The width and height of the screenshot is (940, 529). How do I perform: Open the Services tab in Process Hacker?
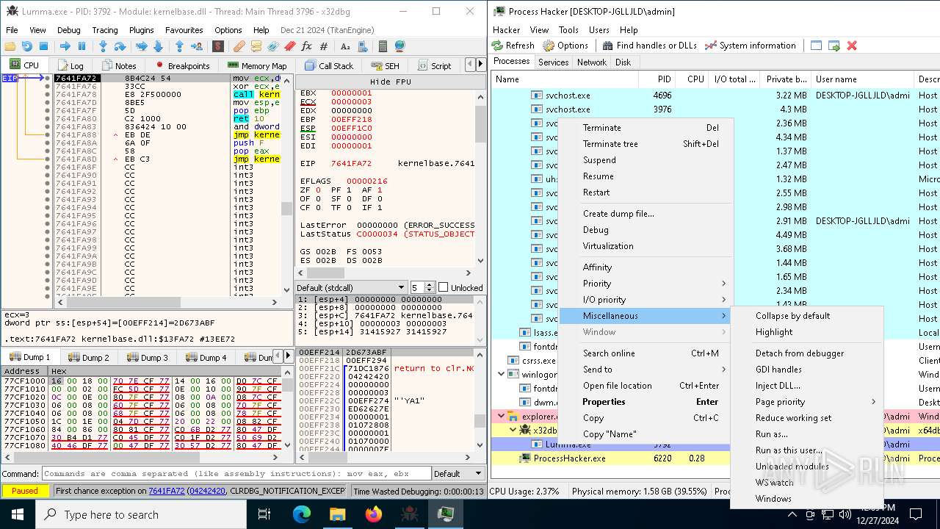553,62
